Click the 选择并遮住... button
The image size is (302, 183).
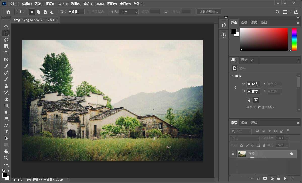click(x=208, y=12)
